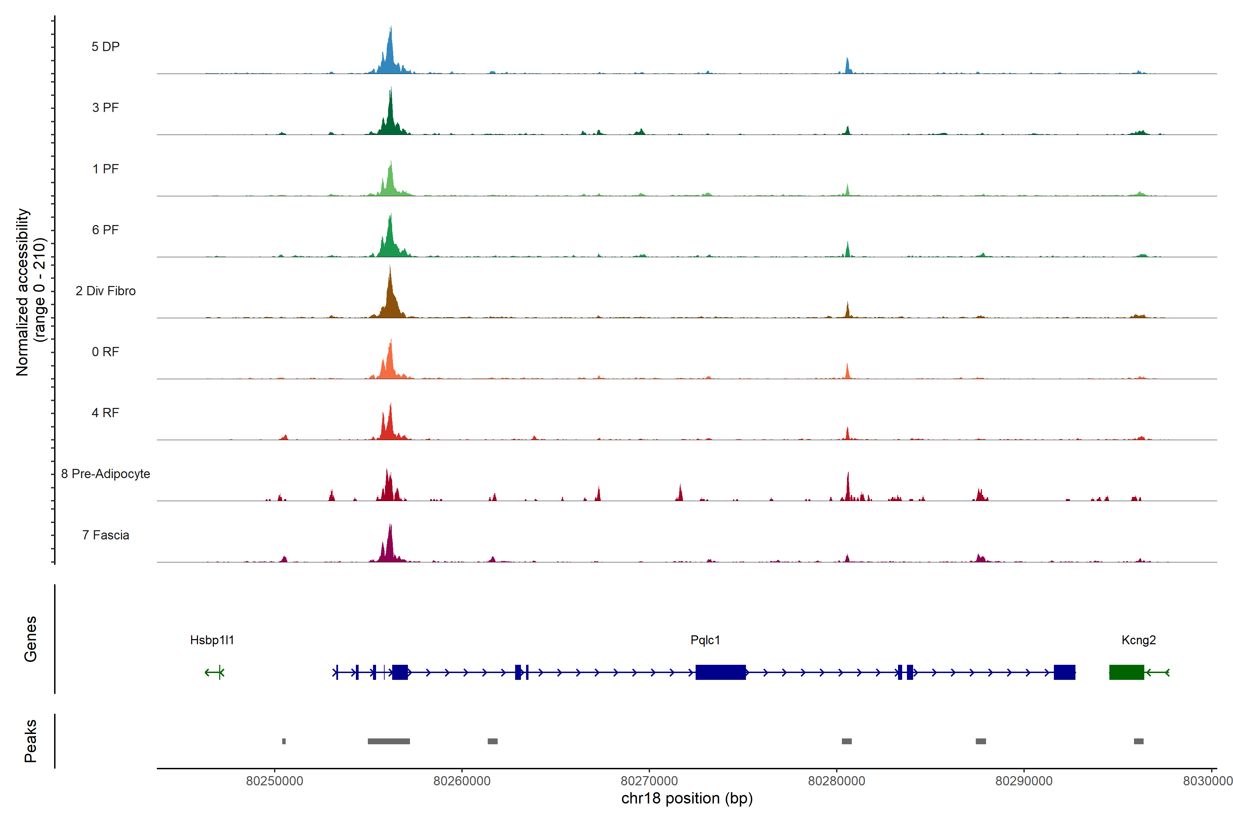
Task: Select the 7 Fascia track label
Action: 105,535
